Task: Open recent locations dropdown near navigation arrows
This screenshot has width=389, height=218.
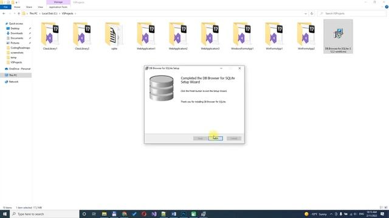Action: [x=15, y=13]
